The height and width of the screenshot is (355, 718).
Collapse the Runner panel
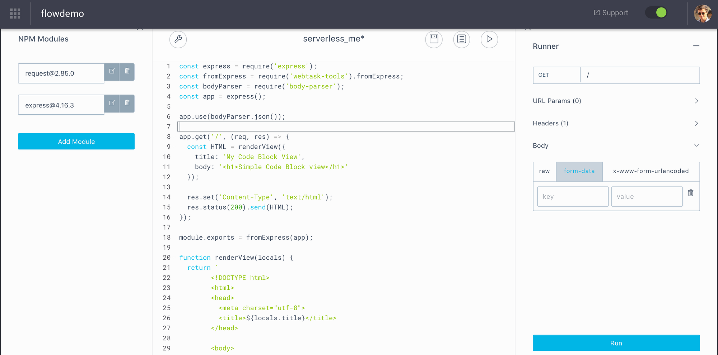[696, 46]
